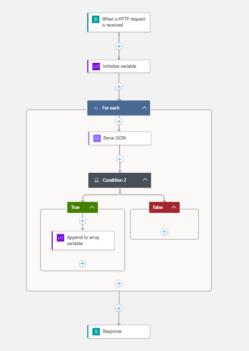Click the HTTP request trigger icon
Viewport: 249px width, 351px height.
[95, 19]
